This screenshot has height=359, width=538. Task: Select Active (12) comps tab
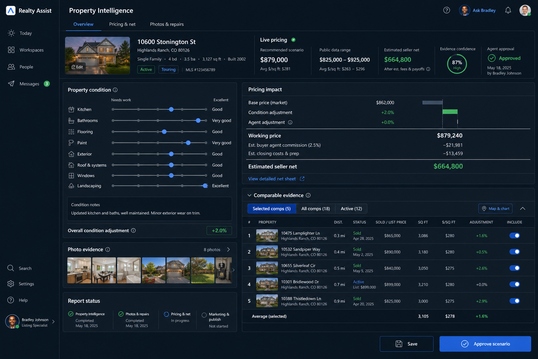pos(351,209)
